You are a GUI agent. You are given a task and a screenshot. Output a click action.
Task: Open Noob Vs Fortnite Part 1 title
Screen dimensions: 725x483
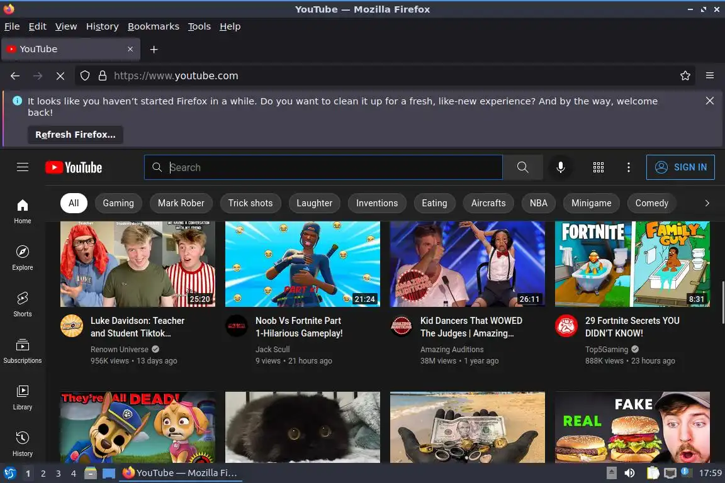pos(299,327)
